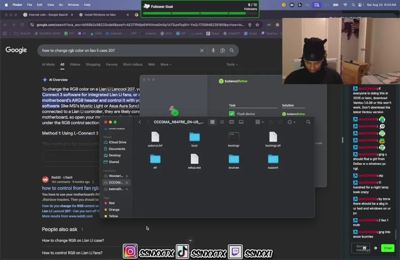Switch to the Videos search tab
The width and height of the screenshot is (400, 260).
click(x=75, y=65)
